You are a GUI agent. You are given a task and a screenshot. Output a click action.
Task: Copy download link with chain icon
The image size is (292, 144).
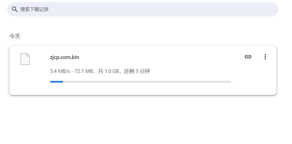pyautogui.click(x=248, y=57)
